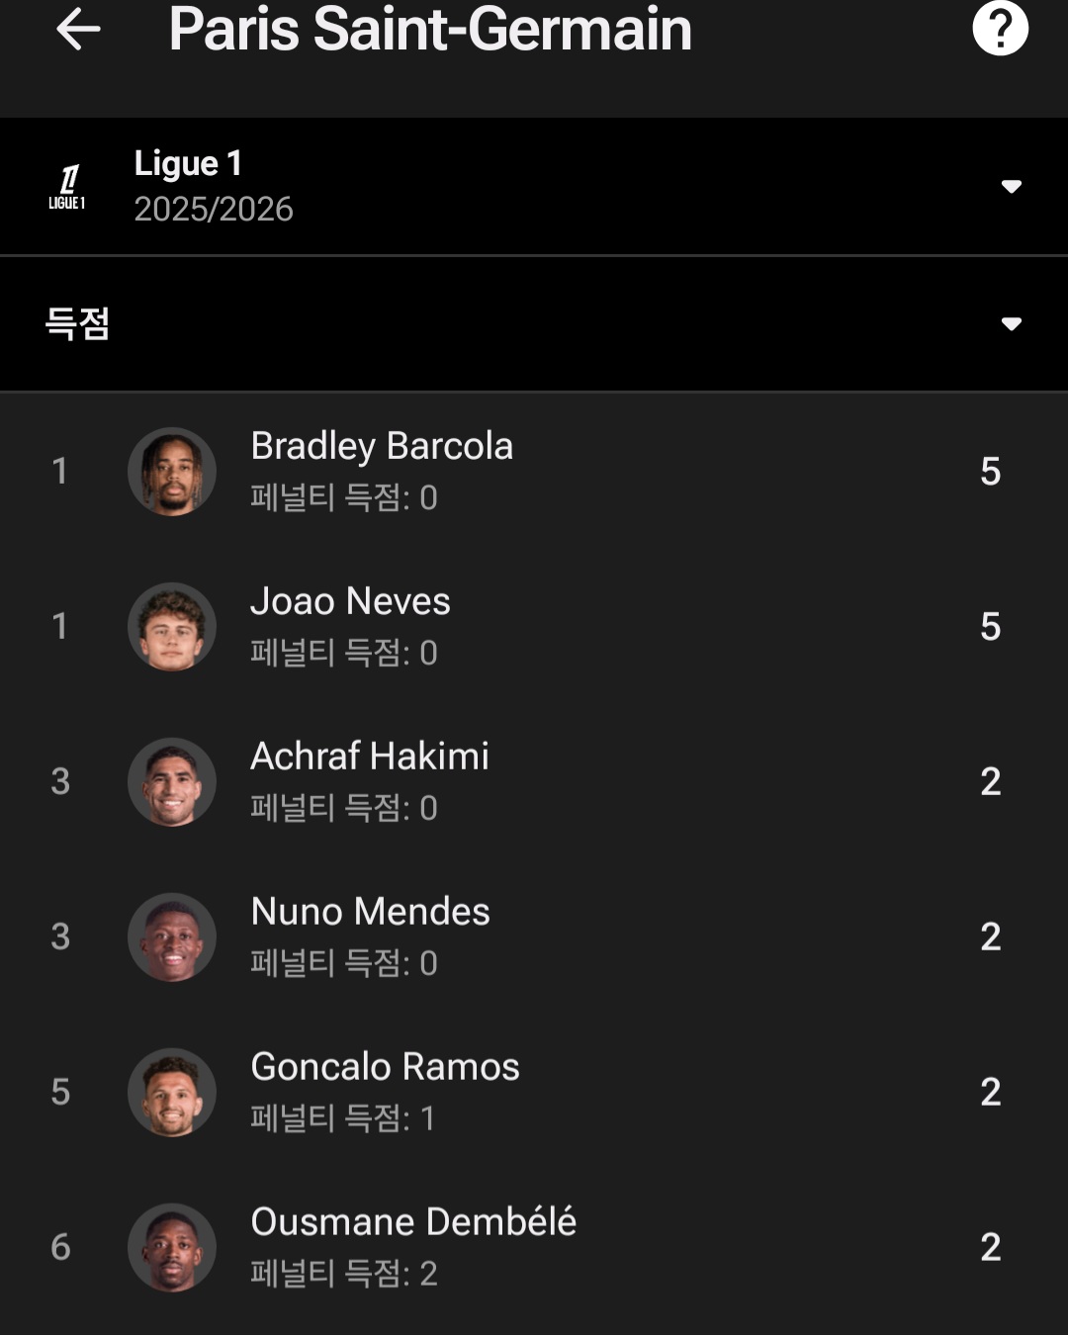Select the Ousmane Dembélé name
This screenshot has width=1068, height=1335.
coord(413,1222)
